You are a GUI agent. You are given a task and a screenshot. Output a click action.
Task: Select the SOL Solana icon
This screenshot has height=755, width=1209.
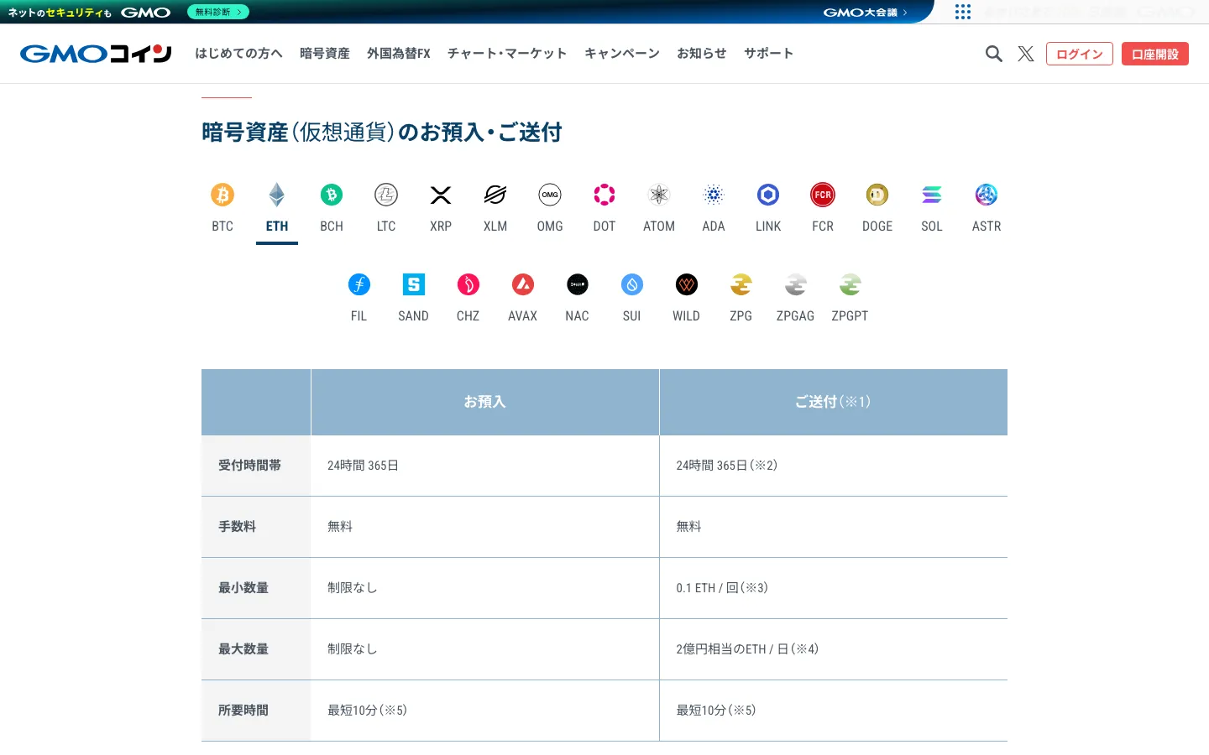coord(932,195)
